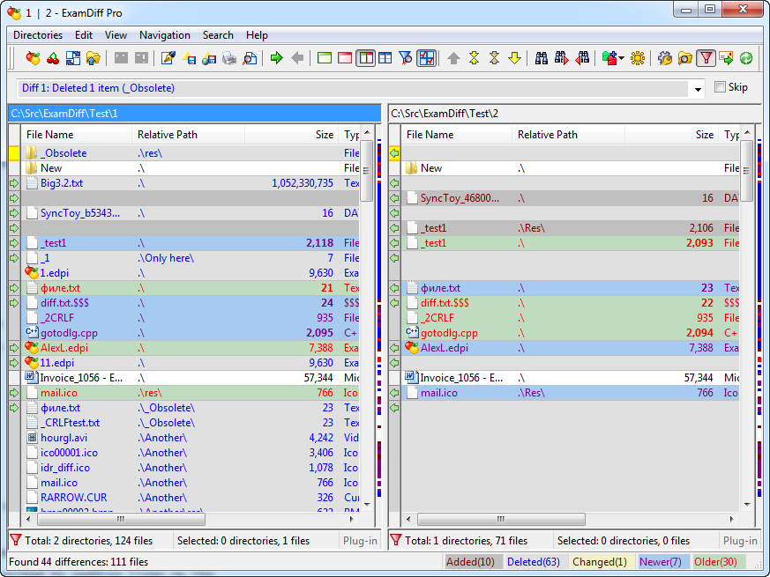Viewport: 770px width, 577px height.
Task: Click Find Next binoculars icon
Action: (x=561, y=58)
